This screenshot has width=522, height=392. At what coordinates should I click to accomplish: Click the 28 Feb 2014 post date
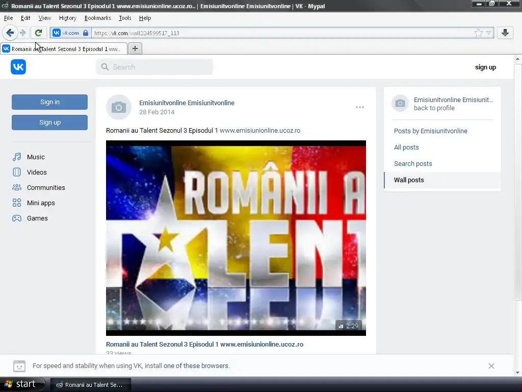(157, 112)
